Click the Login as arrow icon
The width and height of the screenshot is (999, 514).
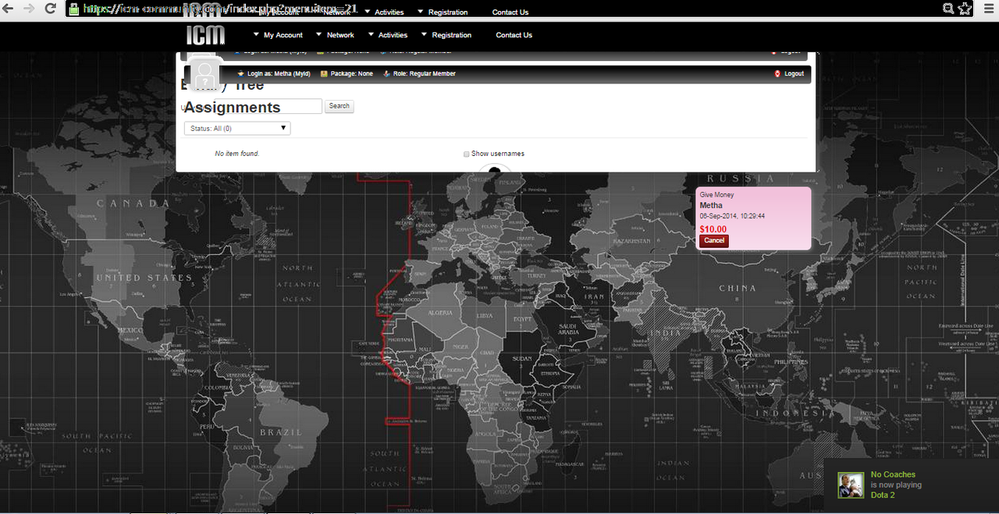[x=240, y=74]
